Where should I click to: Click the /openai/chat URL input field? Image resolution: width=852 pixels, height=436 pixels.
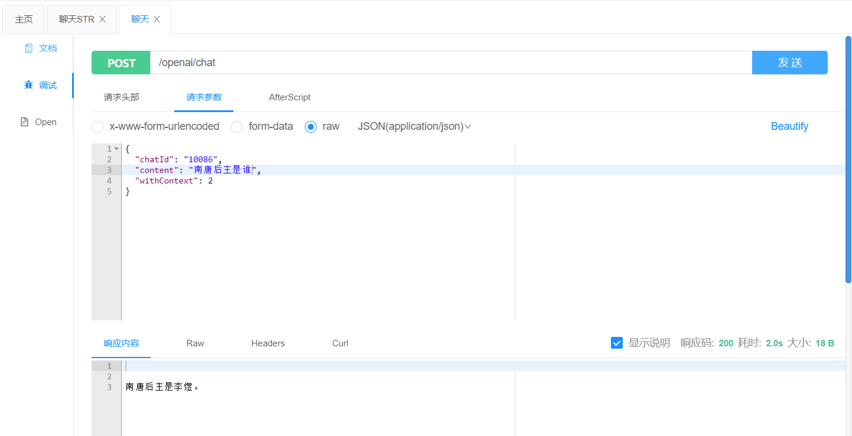click(x=451, y=63)
